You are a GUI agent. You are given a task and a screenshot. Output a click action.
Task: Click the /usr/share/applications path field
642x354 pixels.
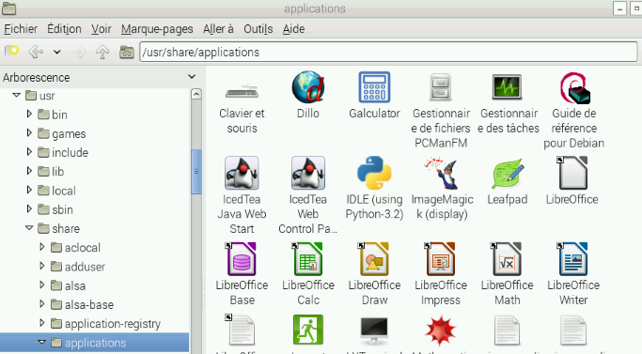[388, 52]
